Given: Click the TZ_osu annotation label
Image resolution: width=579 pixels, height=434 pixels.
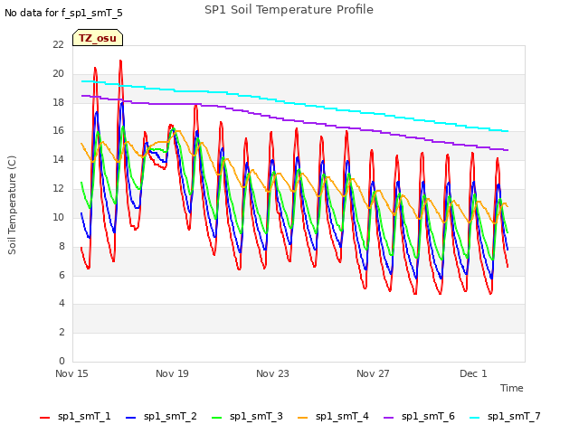Looking at the screenshot, I should (98, 38).
